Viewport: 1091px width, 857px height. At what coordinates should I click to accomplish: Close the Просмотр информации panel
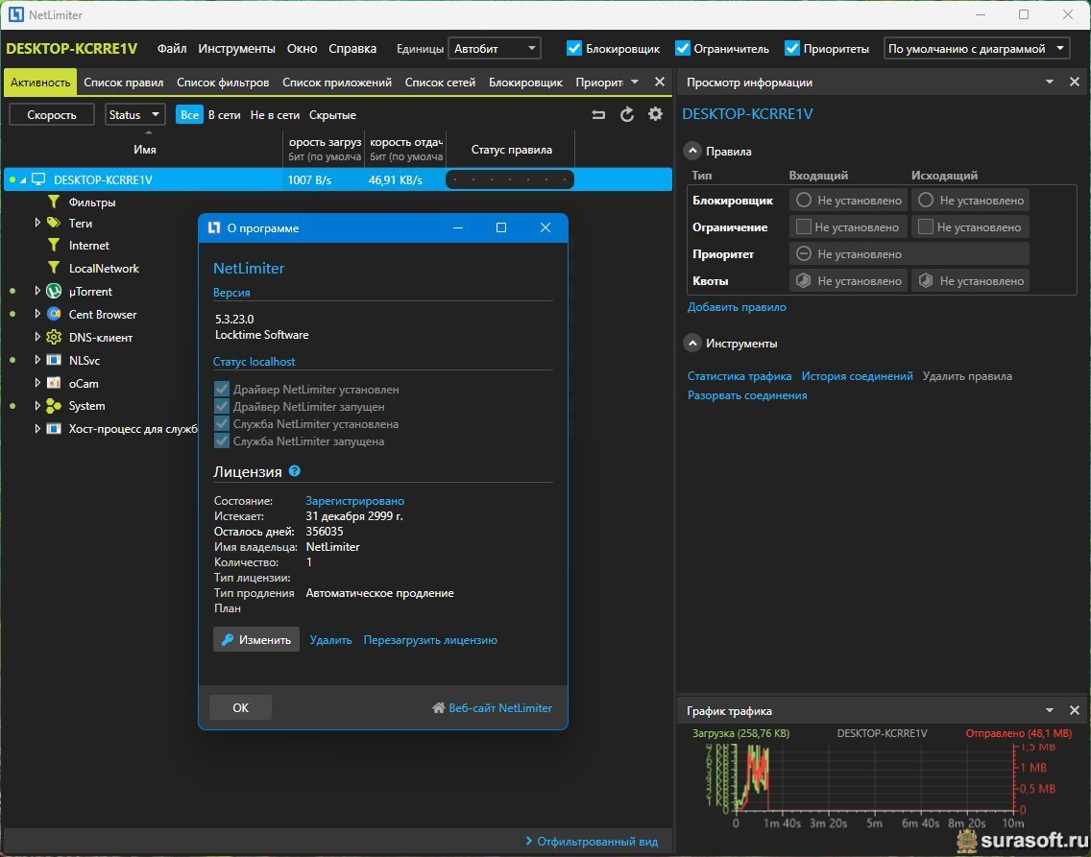tap(1075, 82)
